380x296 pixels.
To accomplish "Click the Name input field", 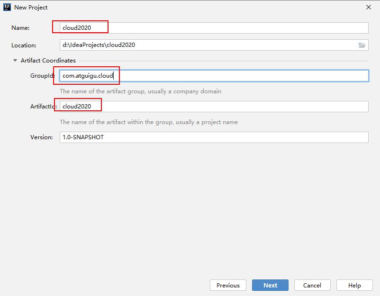I will [x=214, y=28].
